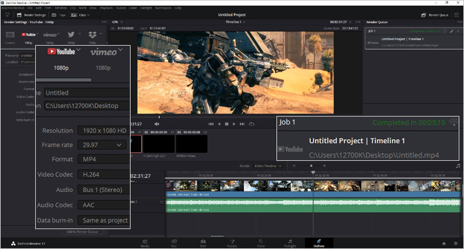Expand YouTube preset options chevron
The height and width of the screenshot is (249, 464).
pyautogui.click(x=37, y=34)
